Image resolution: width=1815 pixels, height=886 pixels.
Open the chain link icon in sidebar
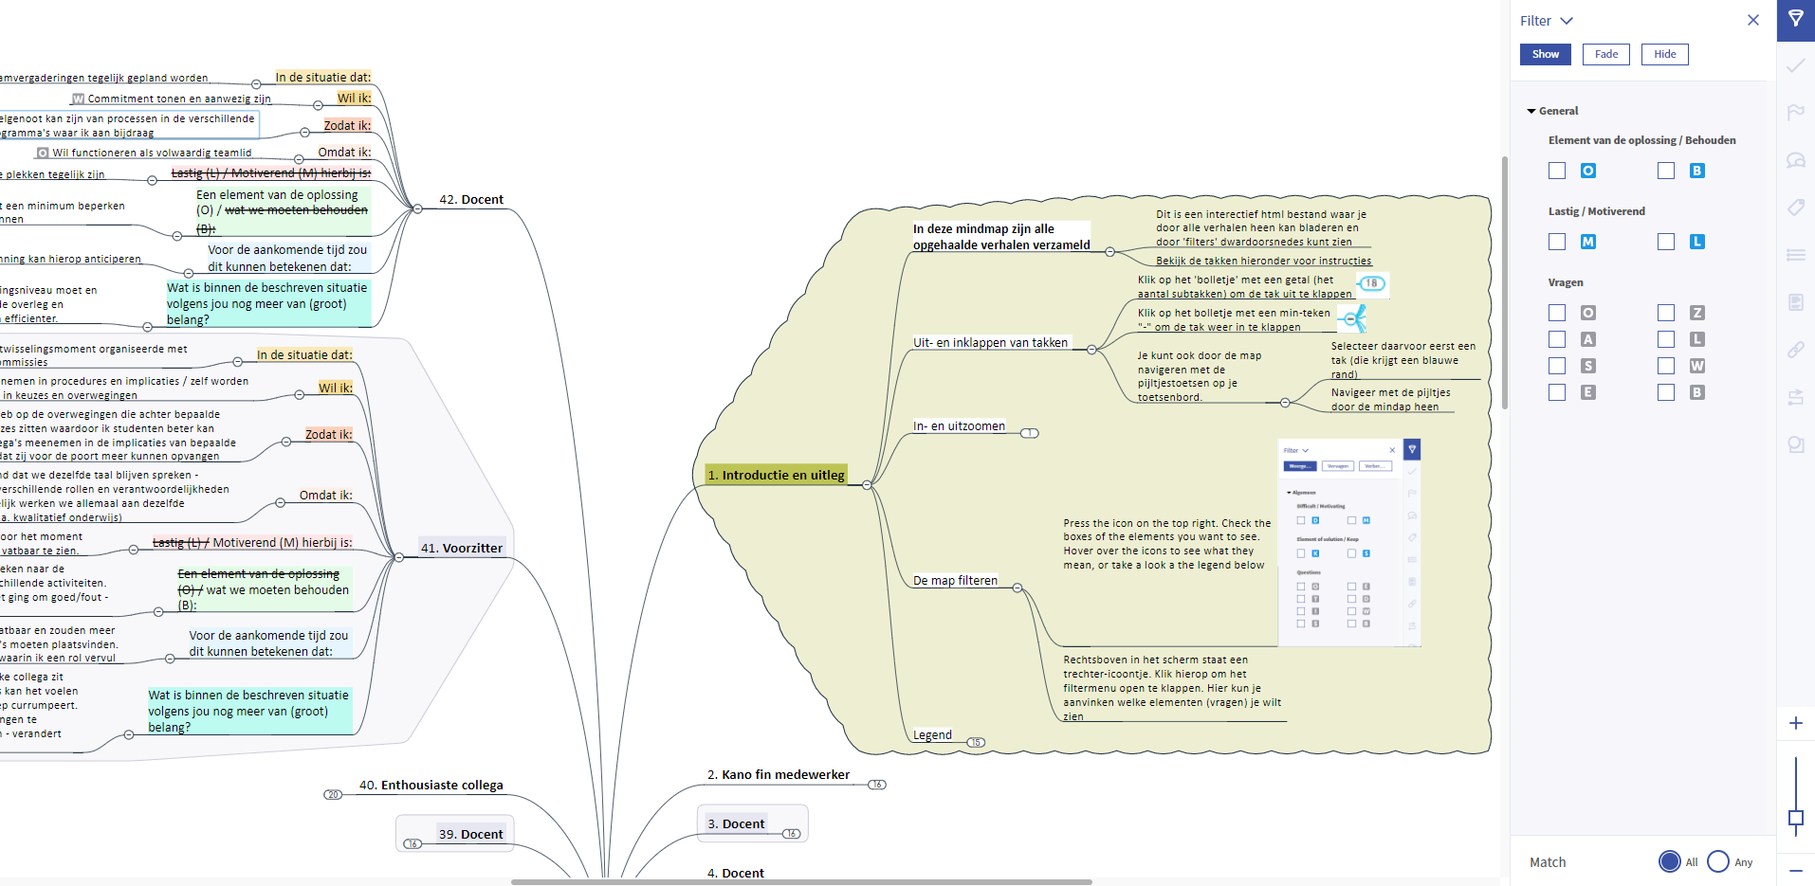click(1795, 350)
